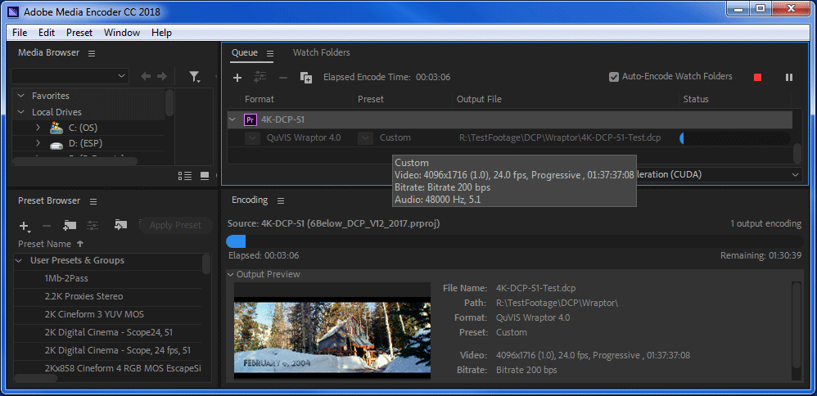Click the Add Output icon in Queue toolbar
The height and width of the screenshot is (396, 817).
coord(260,78)
